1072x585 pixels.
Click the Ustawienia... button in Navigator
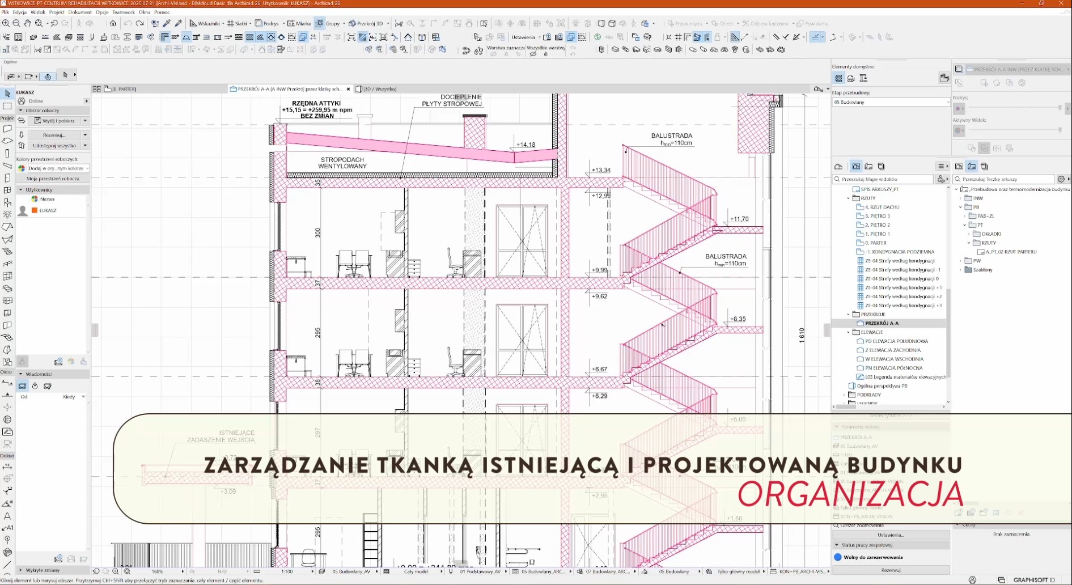tap(891, 535)
